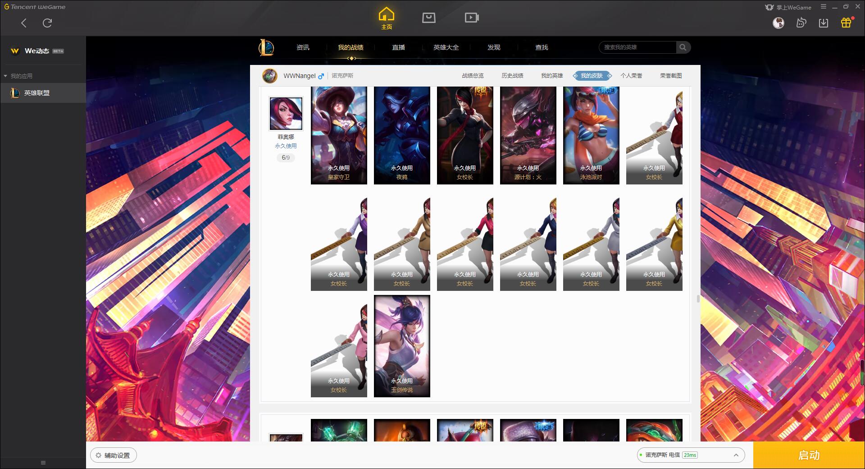Screen dimensions: 865x469
Task: Click the sidebar collapse handle icon
Action: [x=43, y=463]
